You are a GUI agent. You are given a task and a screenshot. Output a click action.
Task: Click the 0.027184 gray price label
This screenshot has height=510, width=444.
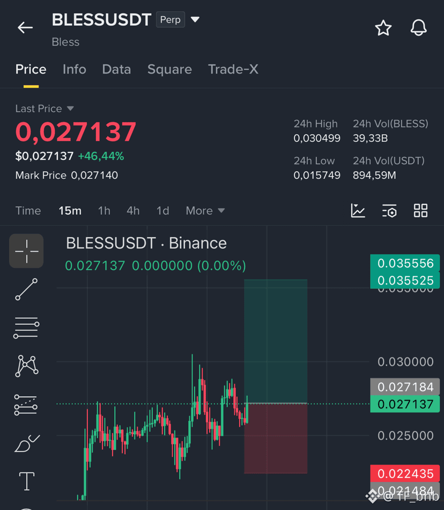[405, 387]
